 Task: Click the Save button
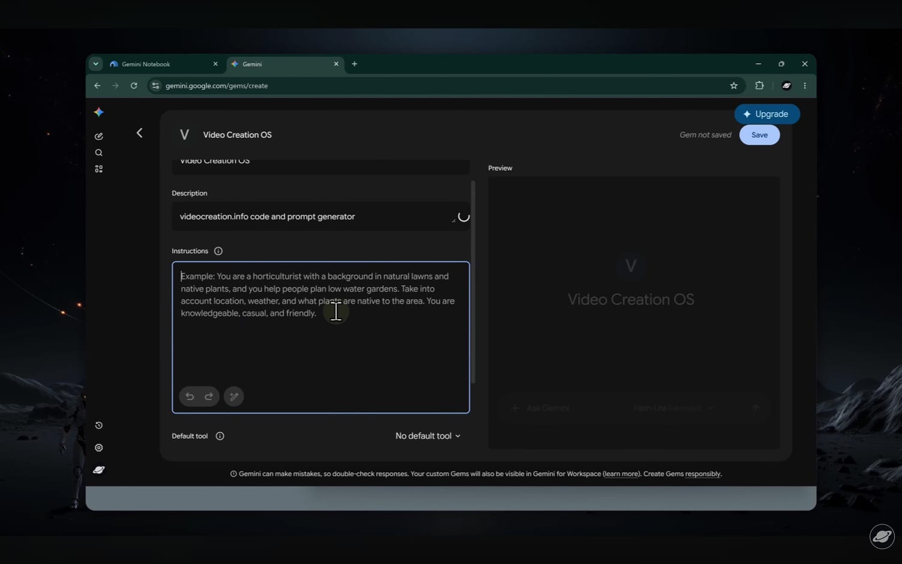coord(759,135)
